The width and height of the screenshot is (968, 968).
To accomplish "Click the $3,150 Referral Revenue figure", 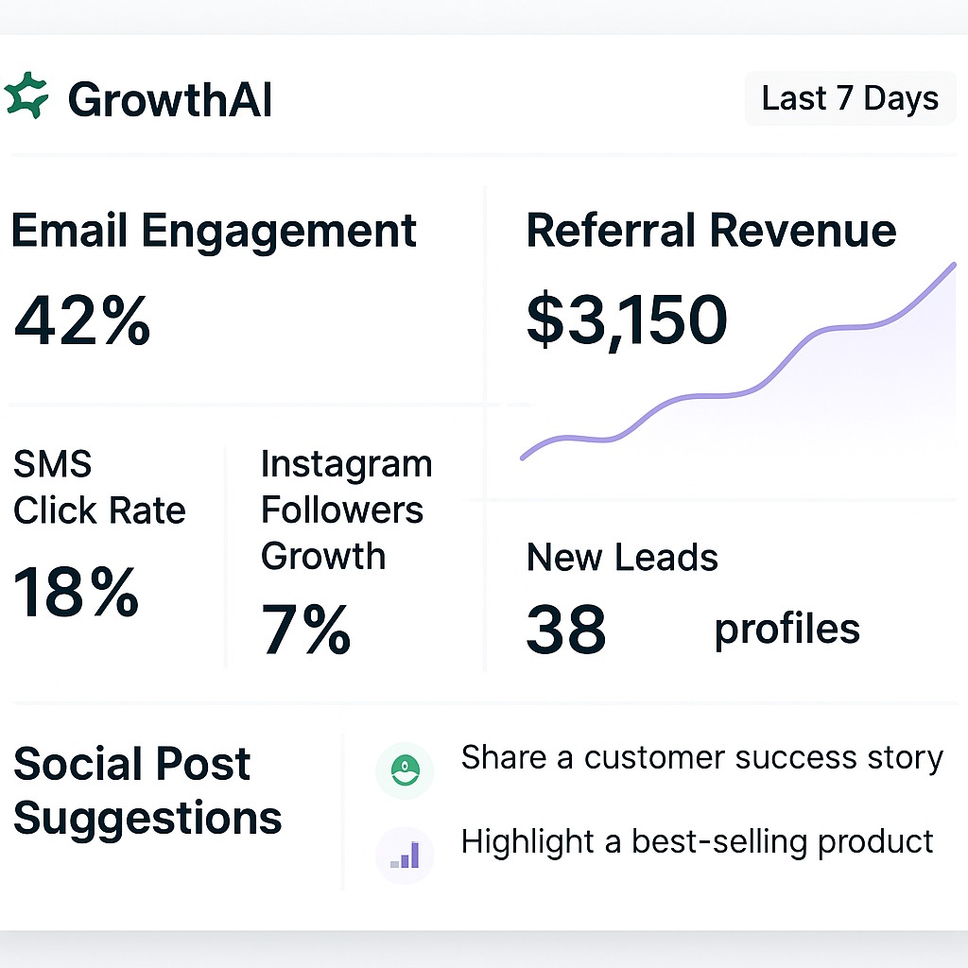I will pos(627,321).
